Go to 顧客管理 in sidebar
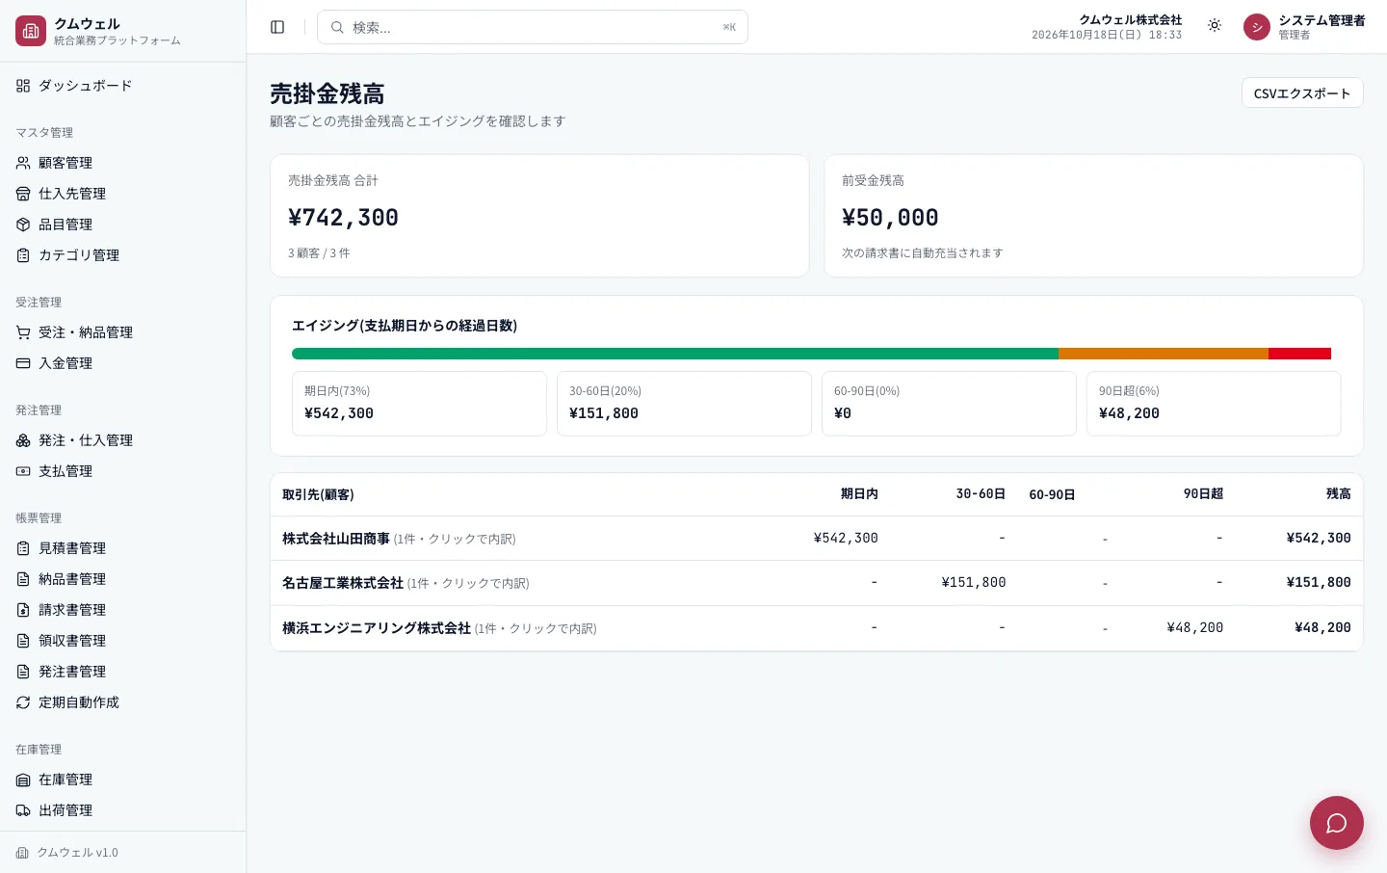The width and height of the screenshot is (1387, 873). tap(123, 163)
